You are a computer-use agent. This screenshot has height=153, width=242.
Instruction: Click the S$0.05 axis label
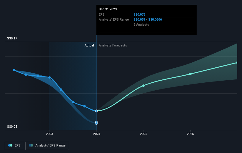click(x=12, y=127)
